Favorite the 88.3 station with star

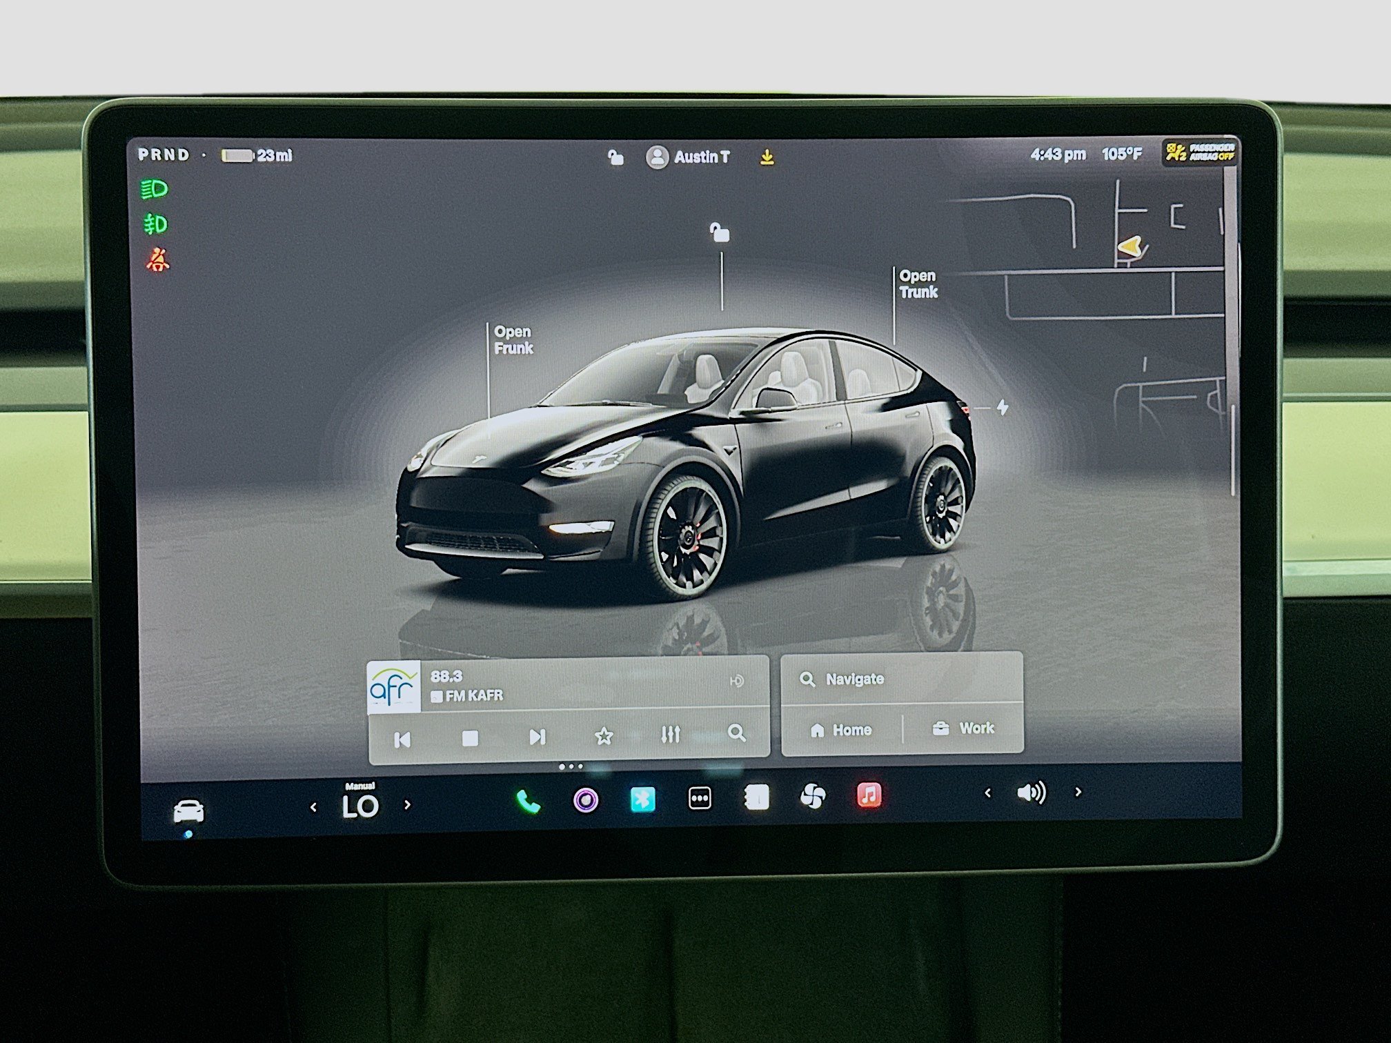click(x=604, y=735)
